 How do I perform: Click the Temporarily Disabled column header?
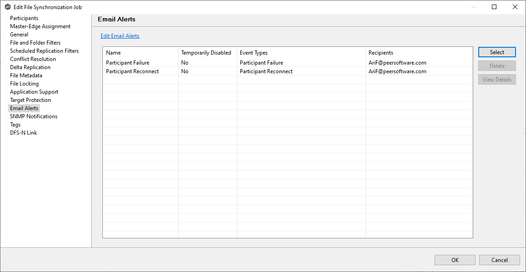click(206, 53)
